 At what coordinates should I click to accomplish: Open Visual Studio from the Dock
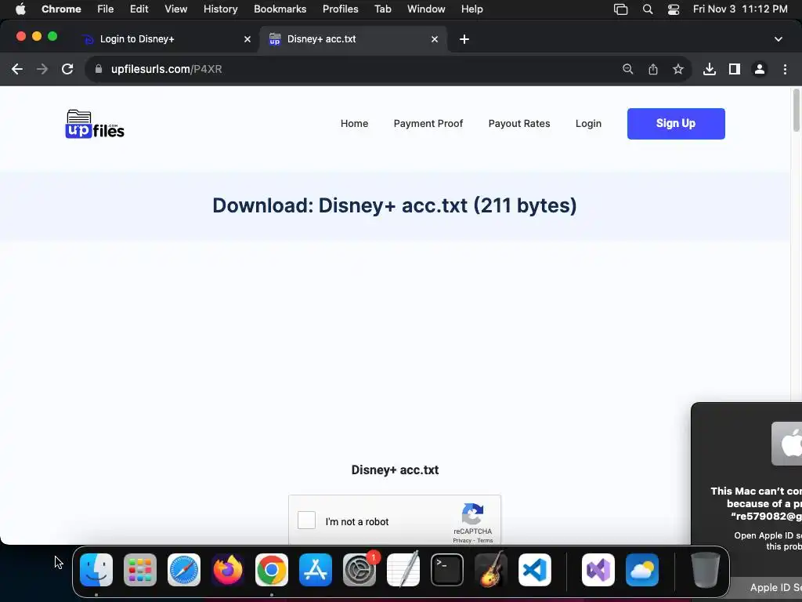pos(598,570)
